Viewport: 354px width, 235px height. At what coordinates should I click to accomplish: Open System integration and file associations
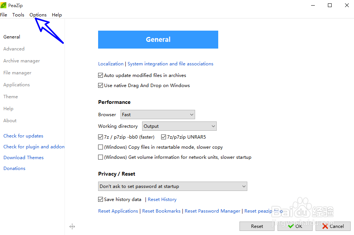(170, 64)
